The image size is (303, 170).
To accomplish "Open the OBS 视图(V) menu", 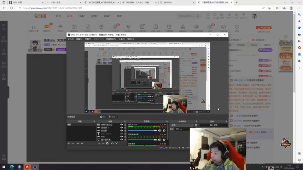I will coord(88,39).
